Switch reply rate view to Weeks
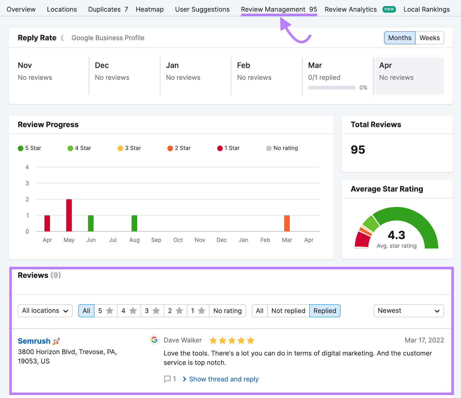Screen dimensions: 461x398 click(429, 38)
